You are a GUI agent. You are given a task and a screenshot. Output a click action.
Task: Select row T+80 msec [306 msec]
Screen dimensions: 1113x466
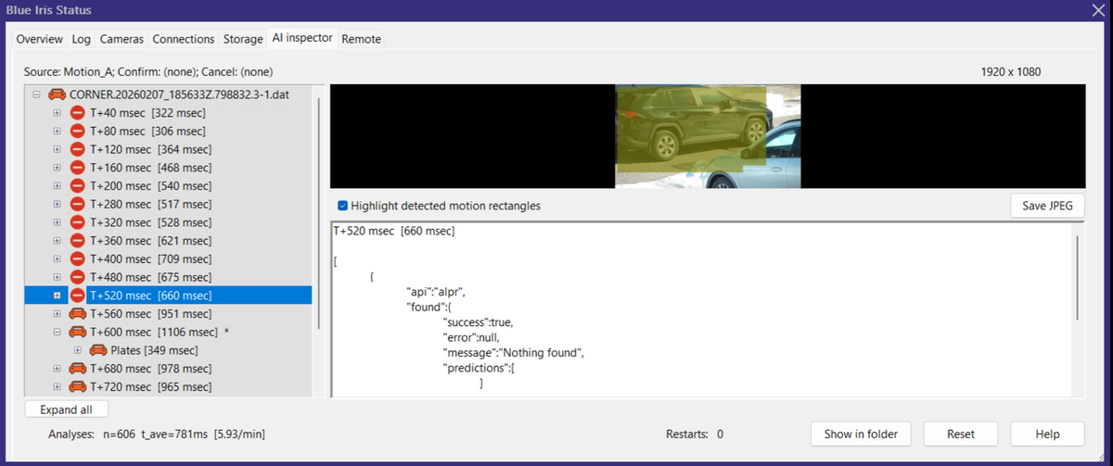tap(147, 131)
